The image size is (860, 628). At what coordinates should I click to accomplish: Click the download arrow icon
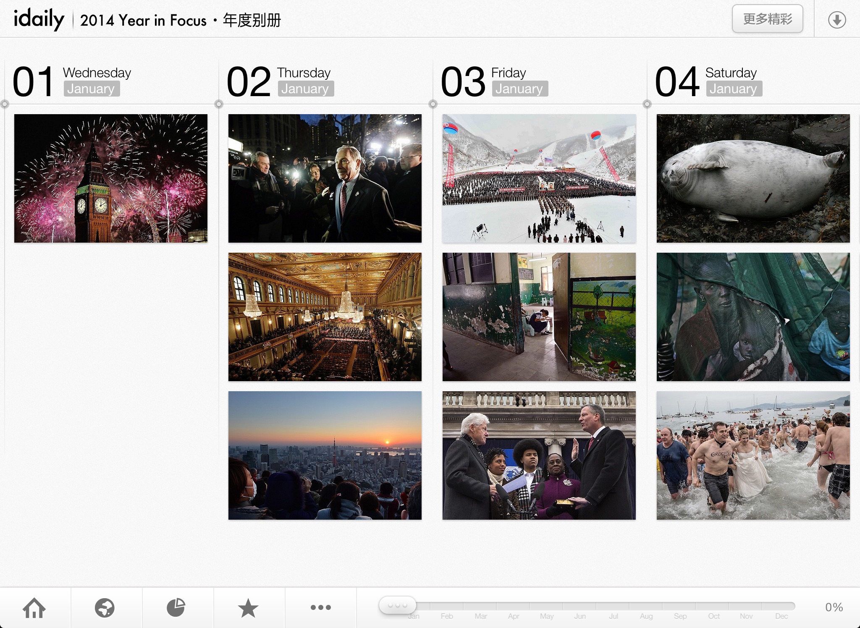click(836, 20)
